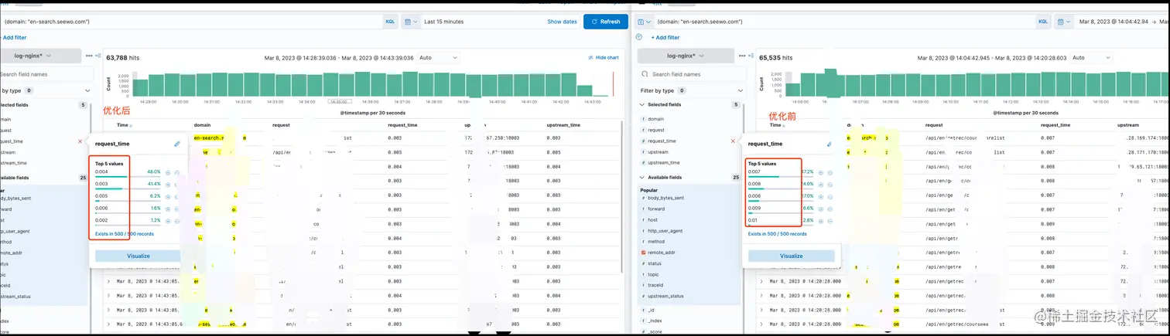Click Last 15 minutes time range in left window
Viewport: 1170px width, 336px height.
444,22
